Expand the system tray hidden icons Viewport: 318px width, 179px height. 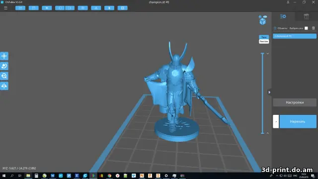click(277, 176)
